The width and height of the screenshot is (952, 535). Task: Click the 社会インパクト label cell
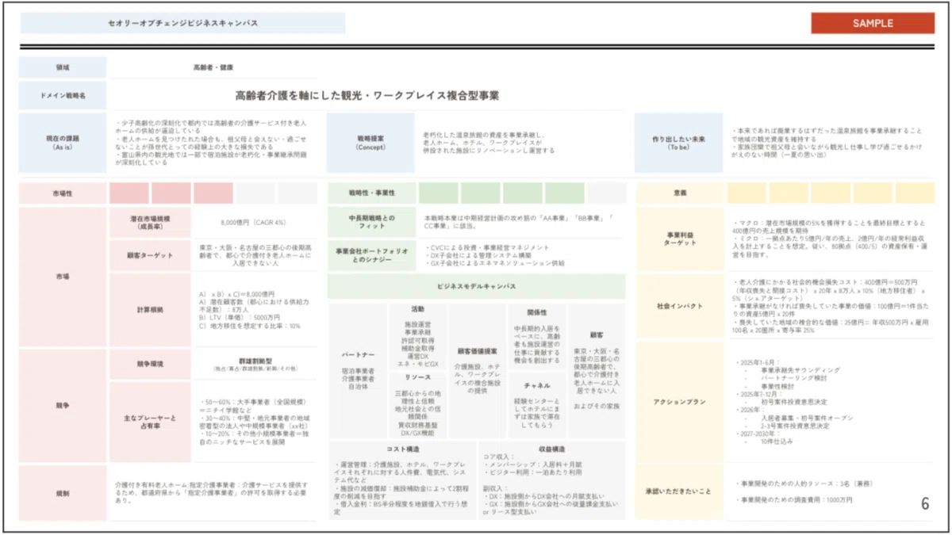(x=679, y=306)
